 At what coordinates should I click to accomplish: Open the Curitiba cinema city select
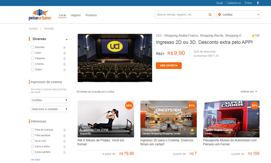50,100
